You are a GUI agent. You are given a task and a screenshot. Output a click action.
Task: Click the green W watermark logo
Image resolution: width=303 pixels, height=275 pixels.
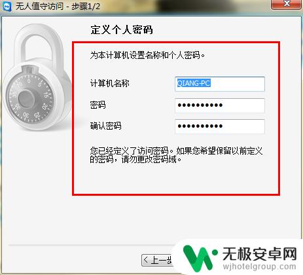pyautogui.click(x=200, y=259)
